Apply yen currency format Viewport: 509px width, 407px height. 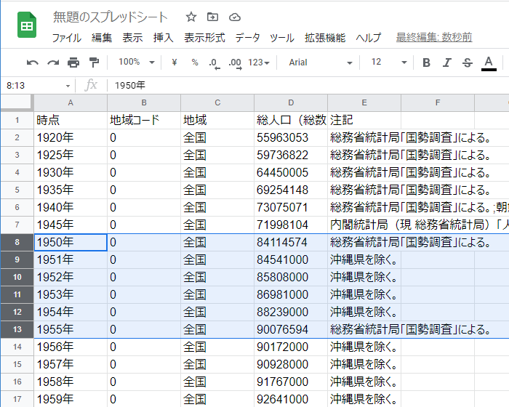pyautogui.click(x=175, y=63)
